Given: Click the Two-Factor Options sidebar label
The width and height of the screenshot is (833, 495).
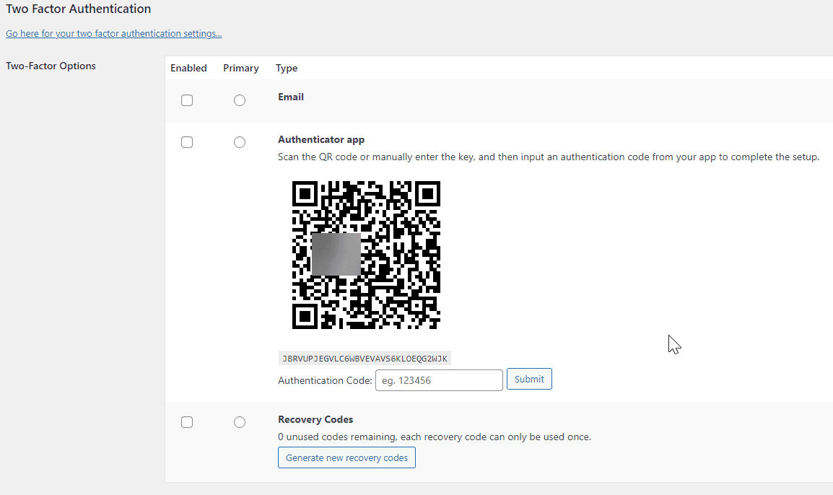Looking at the screenshot, I should click(51, 66).
